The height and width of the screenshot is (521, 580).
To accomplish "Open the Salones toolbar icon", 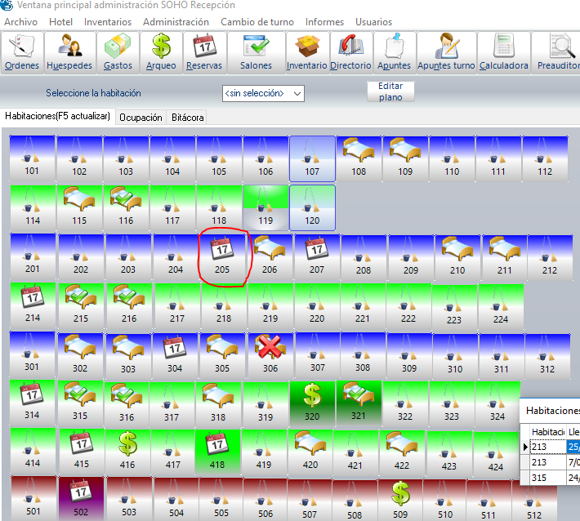I will tap(256, 51).
